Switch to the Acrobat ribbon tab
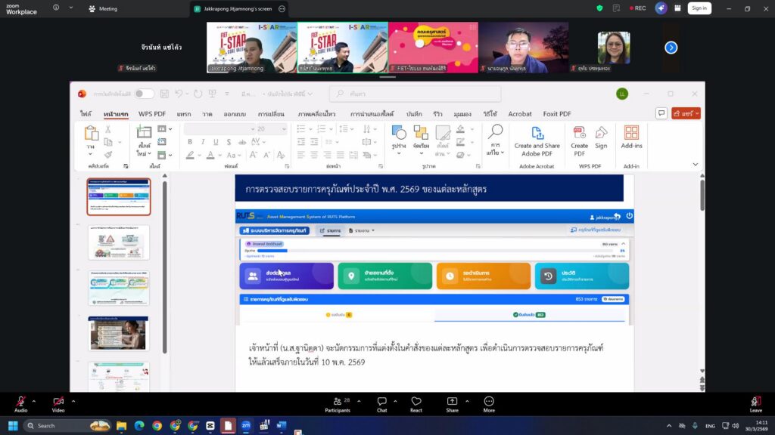 [520, 114]
